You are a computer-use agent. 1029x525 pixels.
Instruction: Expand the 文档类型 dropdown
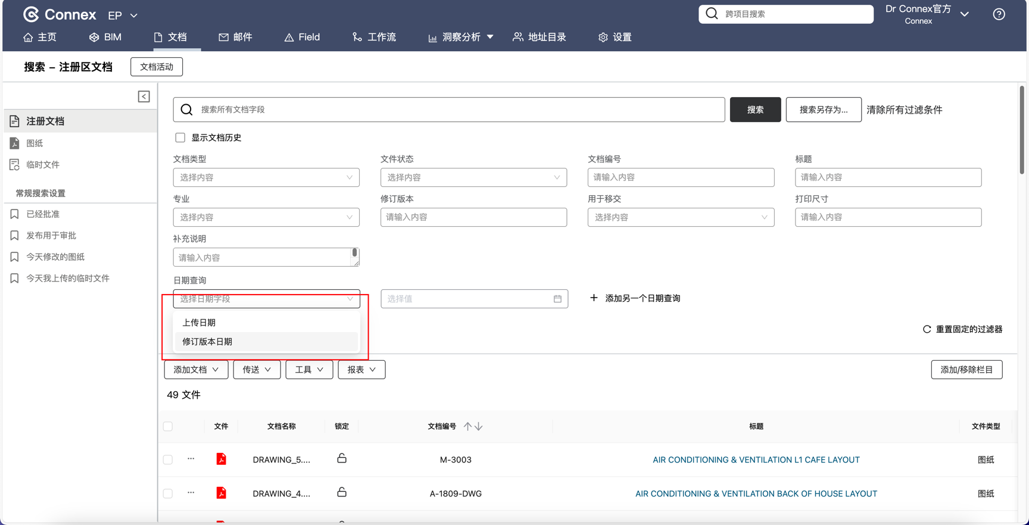(266, 177)
